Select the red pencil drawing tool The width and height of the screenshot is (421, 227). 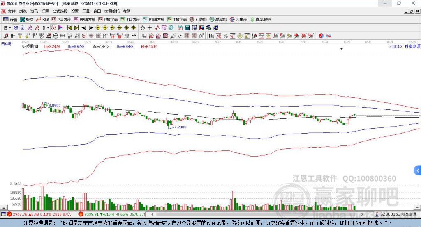point(6,36)
